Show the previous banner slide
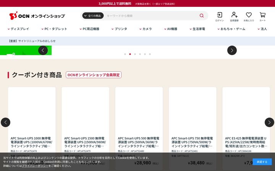Viewport: 275px width, 171px height. click(x=43, y=51)
